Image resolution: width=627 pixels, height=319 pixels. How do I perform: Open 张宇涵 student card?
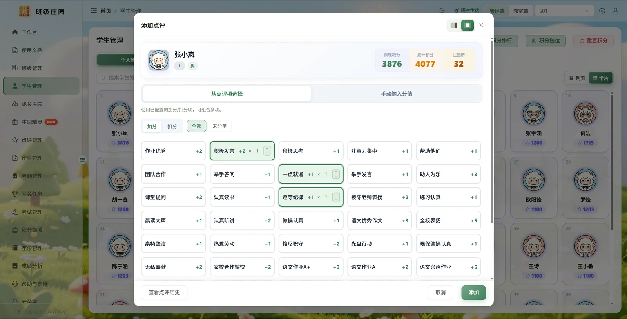(534, 121)
